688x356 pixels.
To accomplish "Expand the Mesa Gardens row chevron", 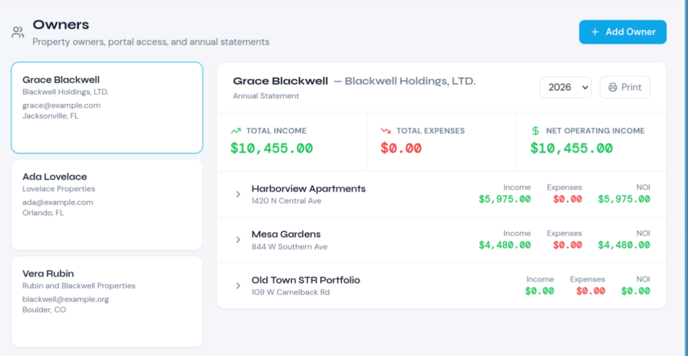I will (238, 240).
